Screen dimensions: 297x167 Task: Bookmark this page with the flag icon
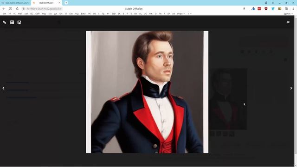point(244,9)
